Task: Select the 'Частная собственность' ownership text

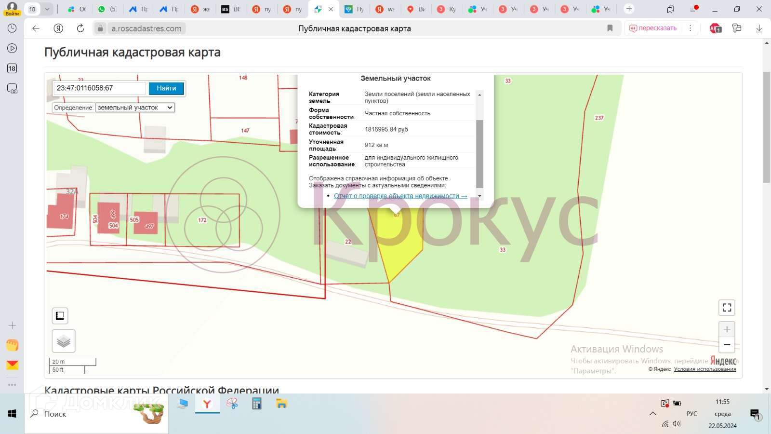Action: click(x=398, y=113)
